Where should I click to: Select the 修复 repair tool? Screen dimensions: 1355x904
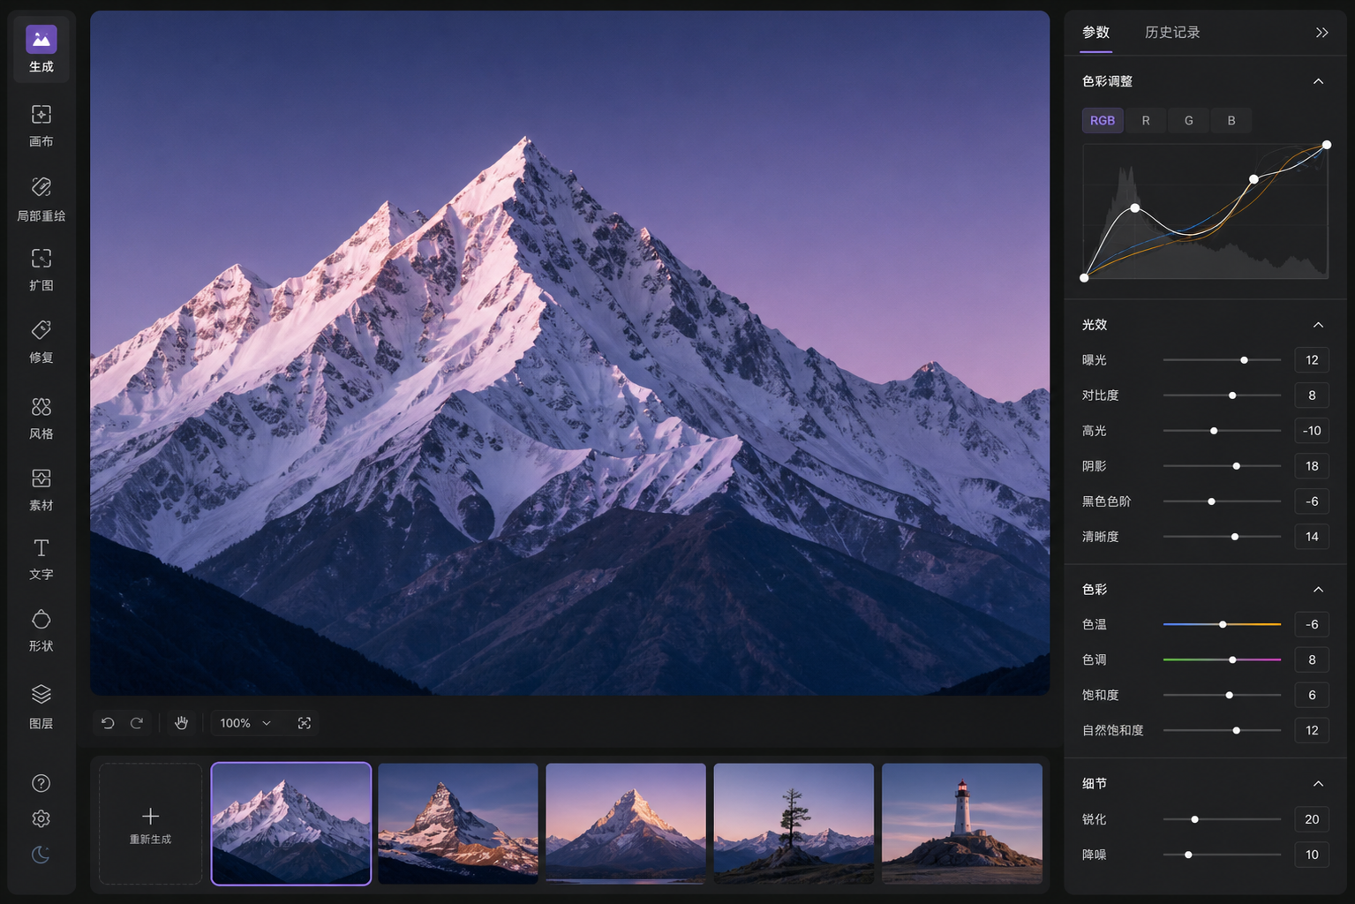[41, 342]
